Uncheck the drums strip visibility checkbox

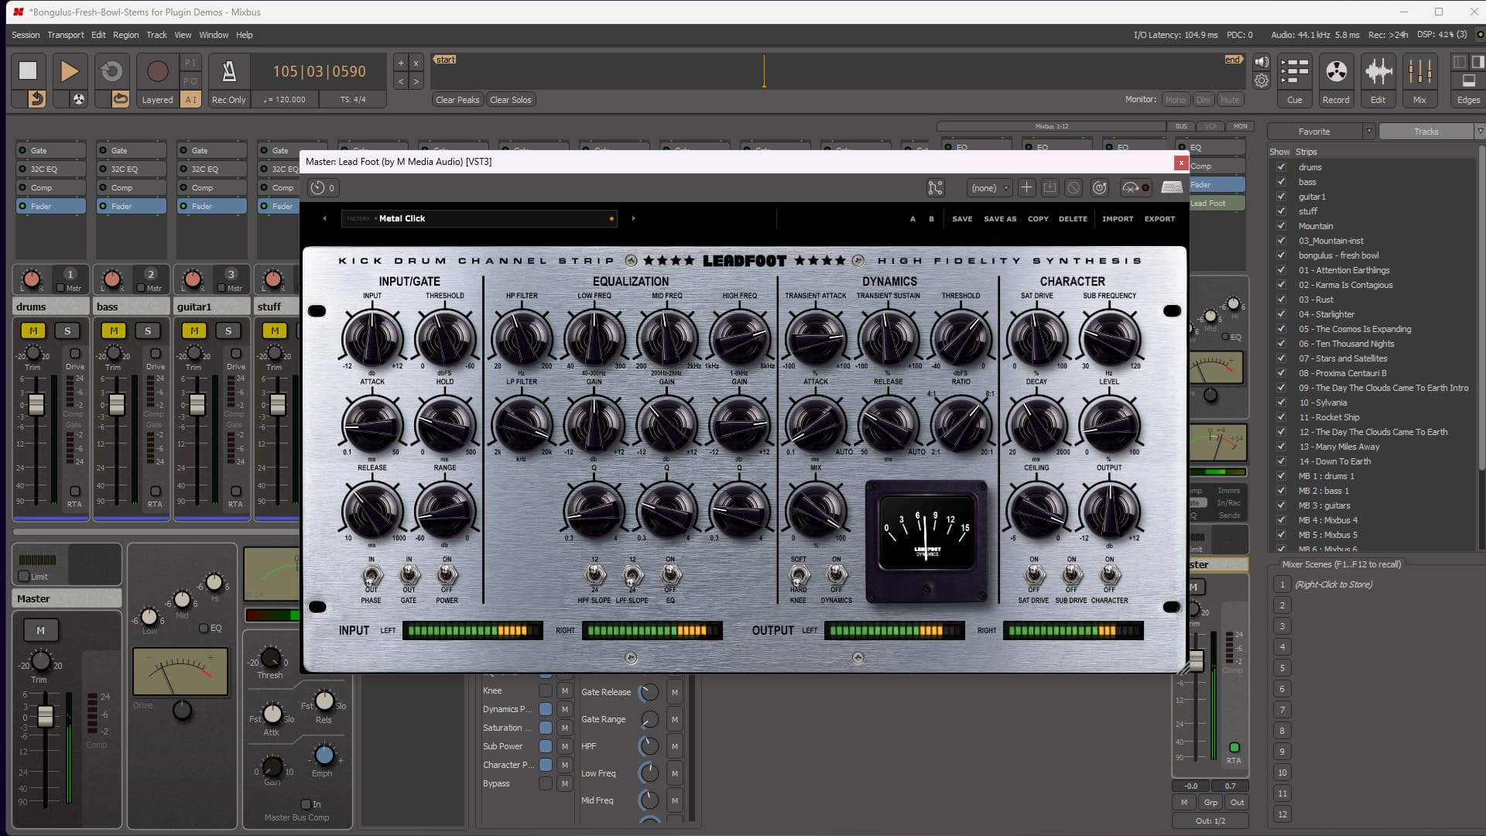1281,167
